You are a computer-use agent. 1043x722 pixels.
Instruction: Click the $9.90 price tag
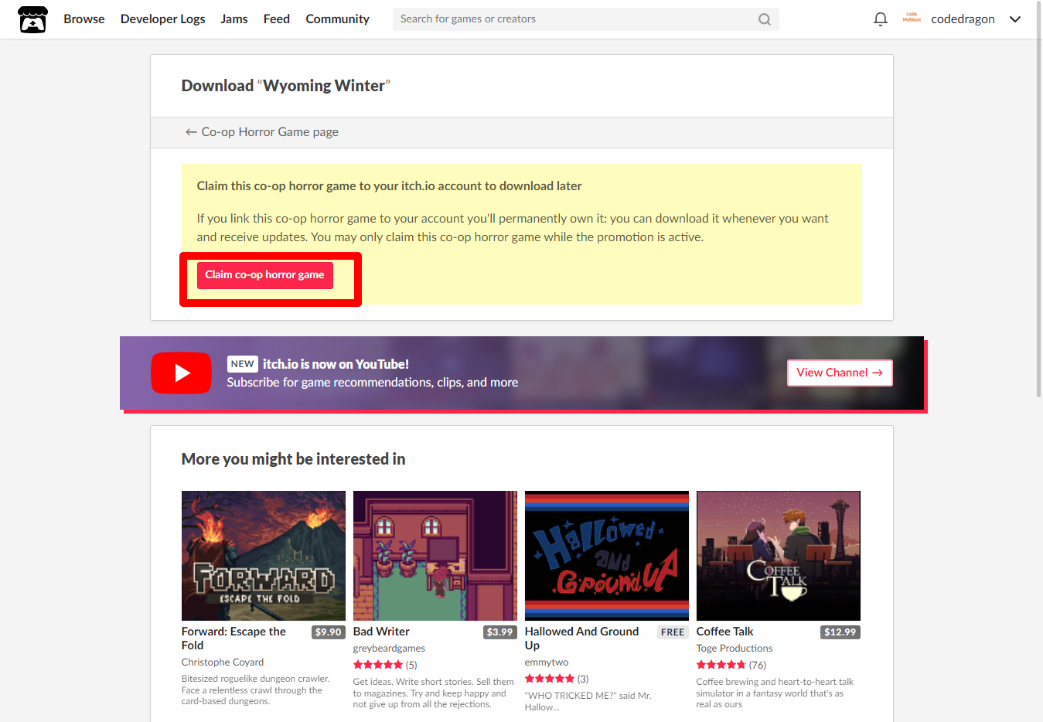coord(329,632)
